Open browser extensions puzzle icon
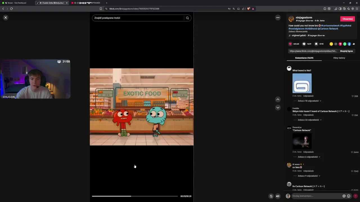This screenshot has height=202, width=360. pos(325,9)
